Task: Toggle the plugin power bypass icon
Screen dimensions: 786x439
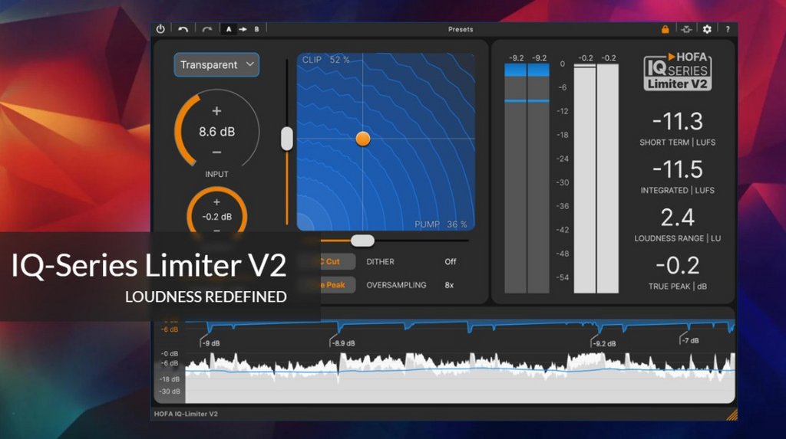Action: pyautogui.click(x=160, y=29)
